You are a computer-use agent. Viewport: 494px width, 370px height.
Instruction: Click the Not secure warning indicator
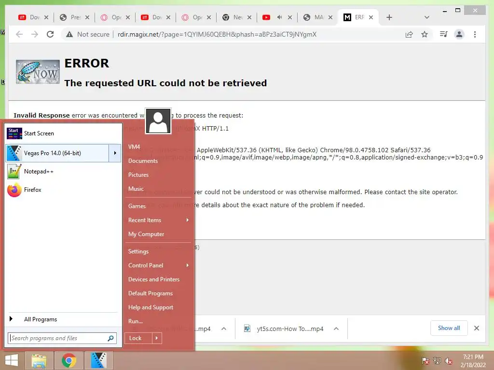pyautogui.click(x=88, y=34)
